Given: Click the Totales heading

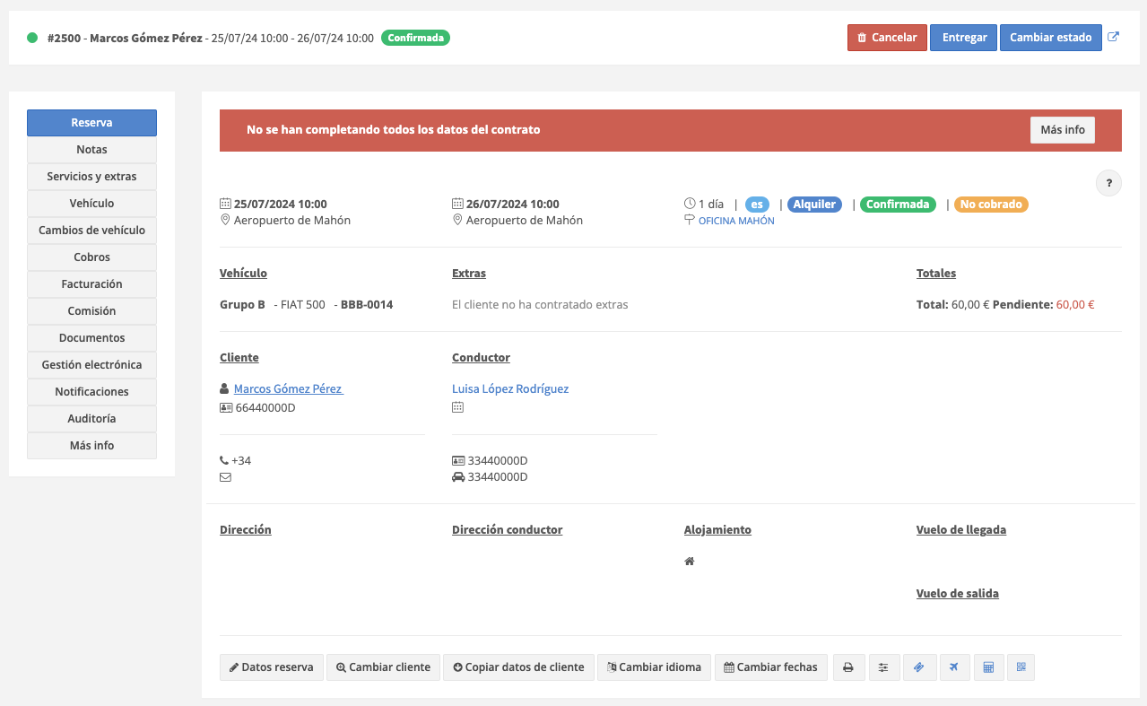Looking at the screenshot, I should tap(936, 274).
